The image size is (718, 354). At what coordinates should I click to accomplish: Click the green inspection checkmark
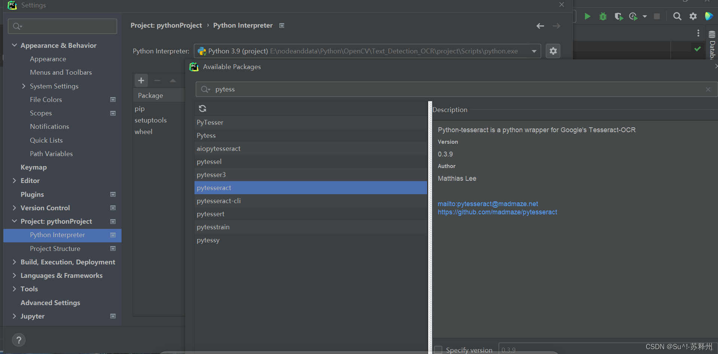click(x=697, y=49)
